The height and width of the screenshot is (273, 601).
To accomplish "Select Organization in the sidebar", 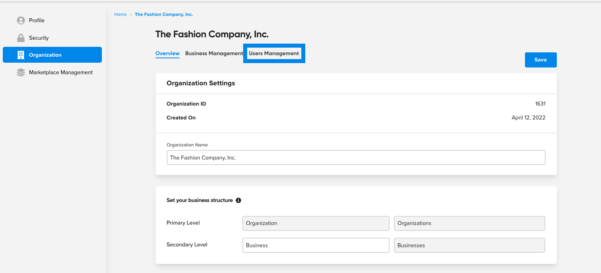I will 52,55.
